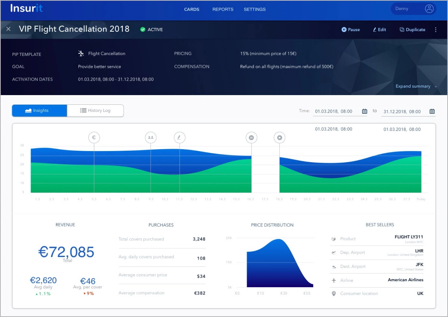This screenshot has width=448, height=317.
Task: Click the user avatar icon next to Danny
Action: [429, 9]
